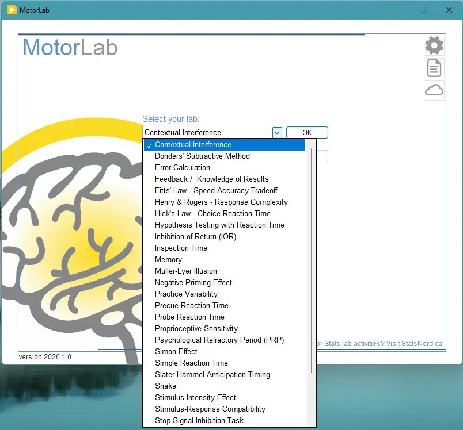This screenshot has height=430, width=463.
Task: Select Stop-Signal Inhibition Task
Action: point(225,421)
